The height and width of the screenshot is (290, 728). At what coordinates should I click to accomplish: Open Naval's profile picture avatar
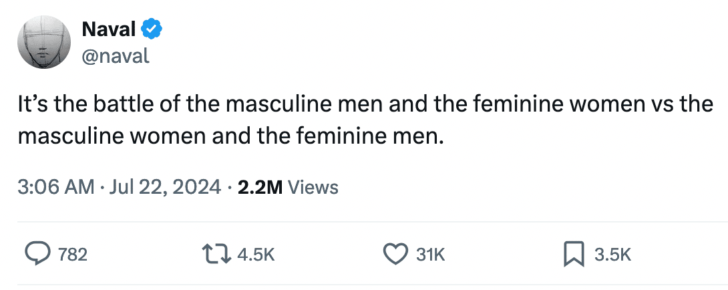point(43,42)
